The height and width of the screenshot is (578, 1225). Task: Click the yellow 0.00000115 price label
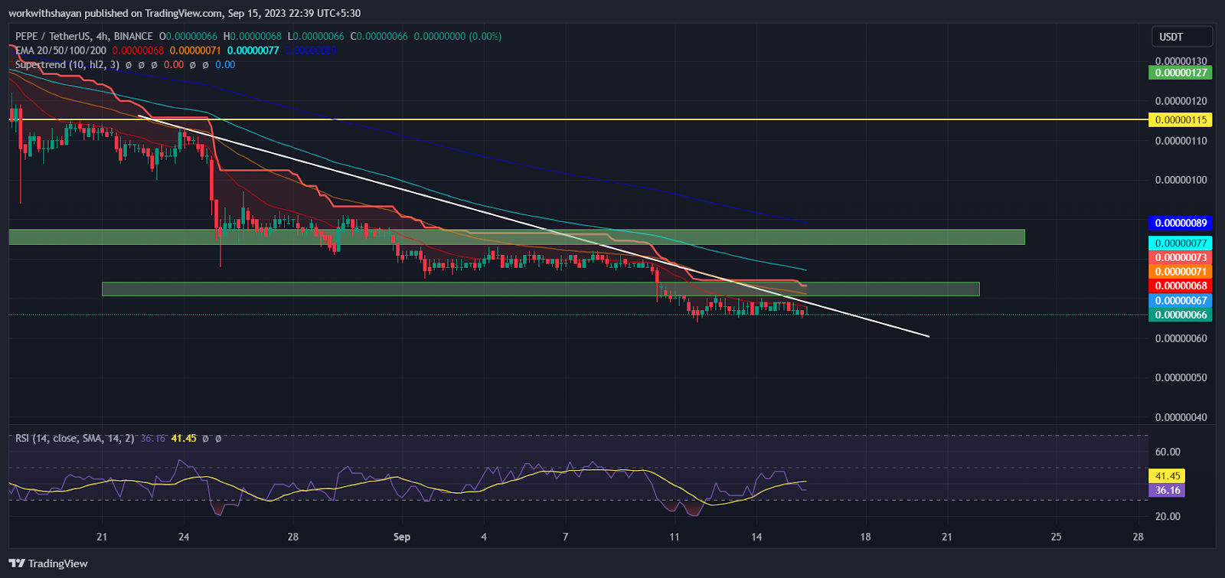pos(1180,120)
